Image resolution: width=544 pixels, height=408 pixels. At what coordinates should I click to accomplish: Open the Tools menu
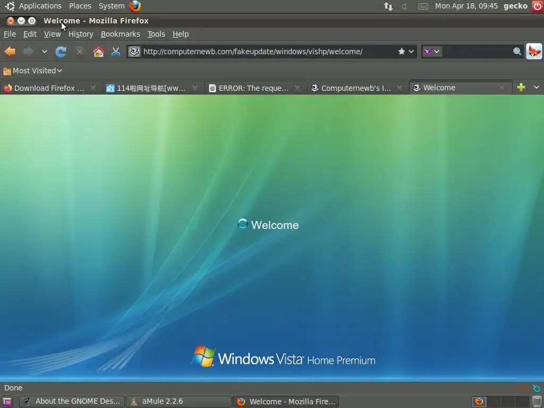click(156, 34)
